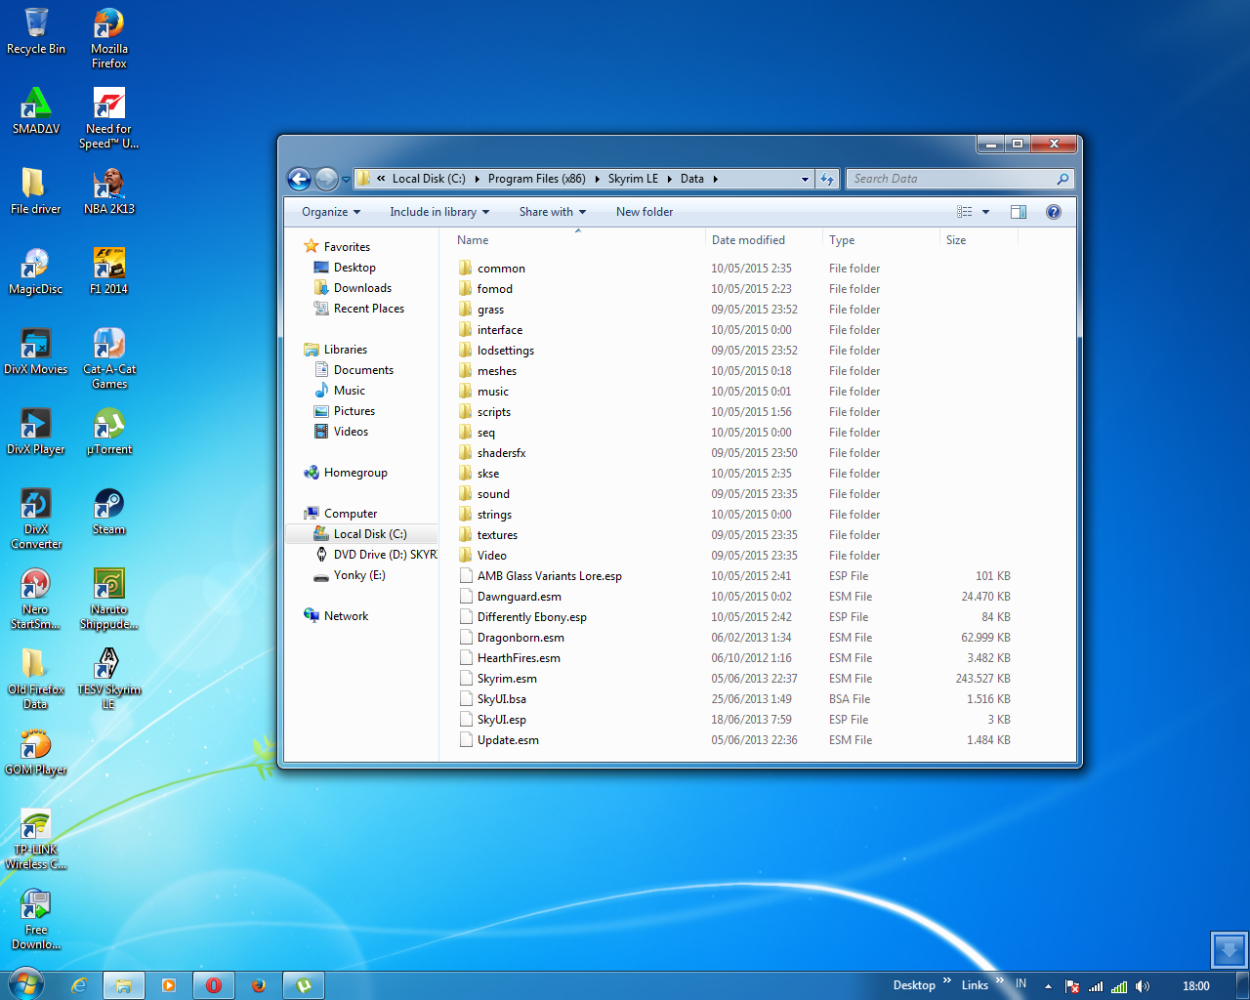Select the DivX Player desktop icon
Image resolution: width=1250 pixels, height=1000 pixels.
(36, 432)
